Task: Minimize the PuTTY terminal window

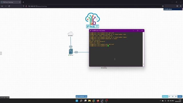Action: click(134, 31)
